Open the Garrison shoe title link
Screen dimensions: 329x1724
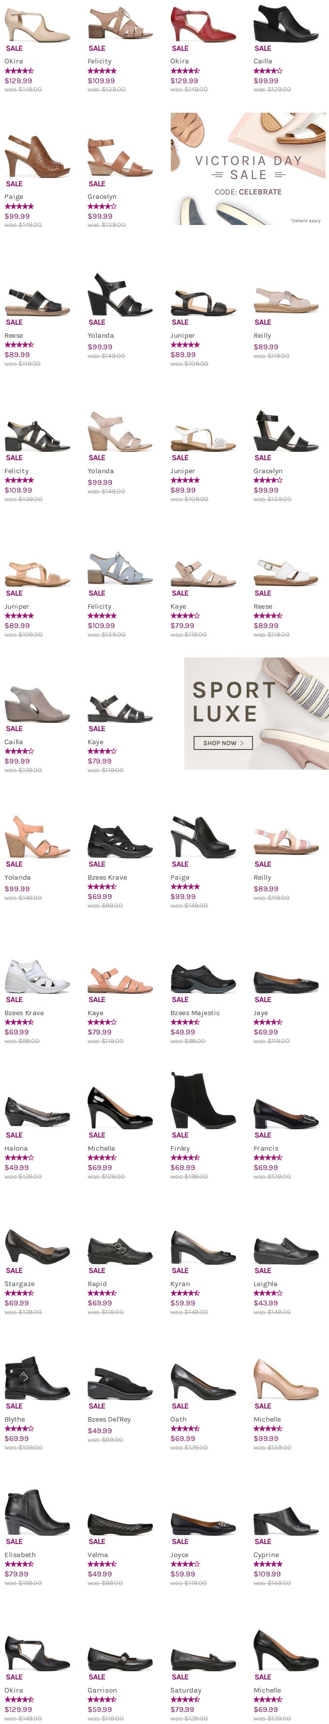pyautogui.click(x=102, y=1691)
